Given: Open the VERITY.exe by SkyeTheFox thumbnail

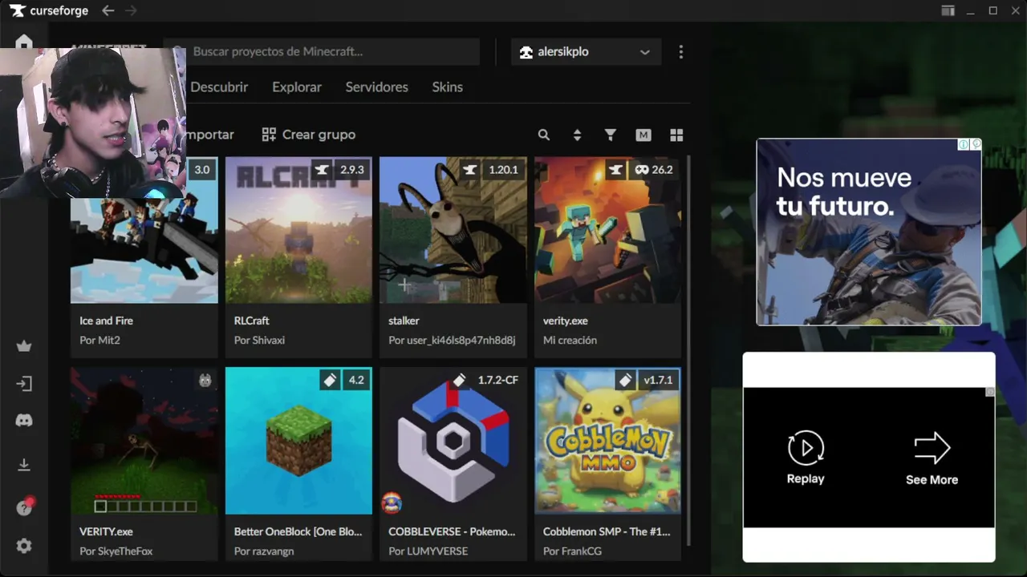Looking at the screenshot, I should tap(144, 441).
